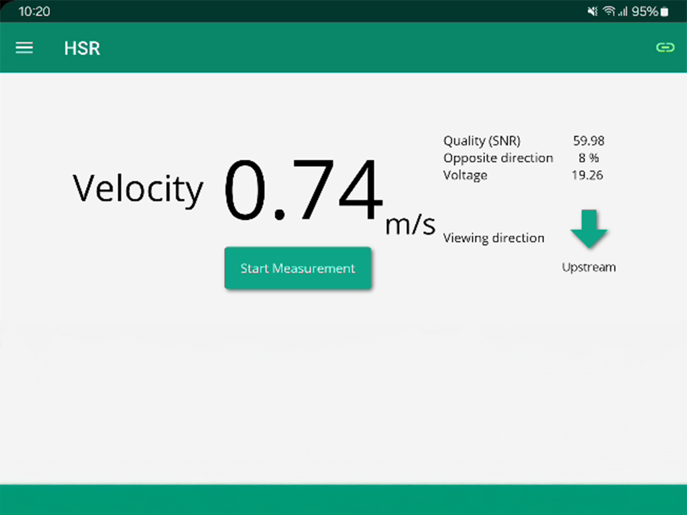Screen dimensions: 687x515
Task: Click the 10:20 clock in status bar
Action: 34,11
